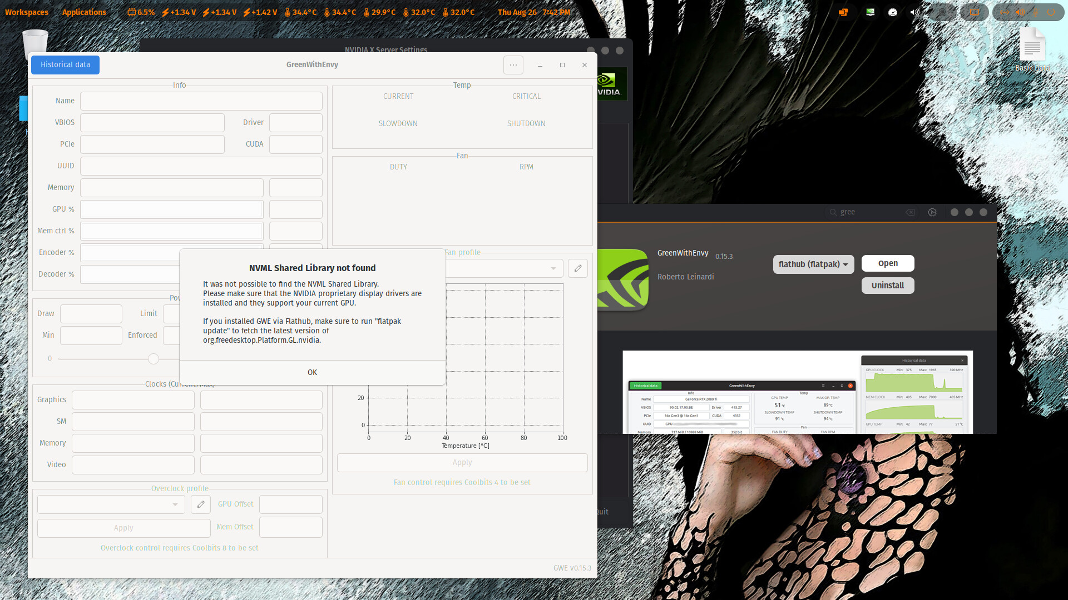Screen dimensions: 1068x600
Task: Toggle microphone mute in the system tray
Action: (x=1035, y=12)
